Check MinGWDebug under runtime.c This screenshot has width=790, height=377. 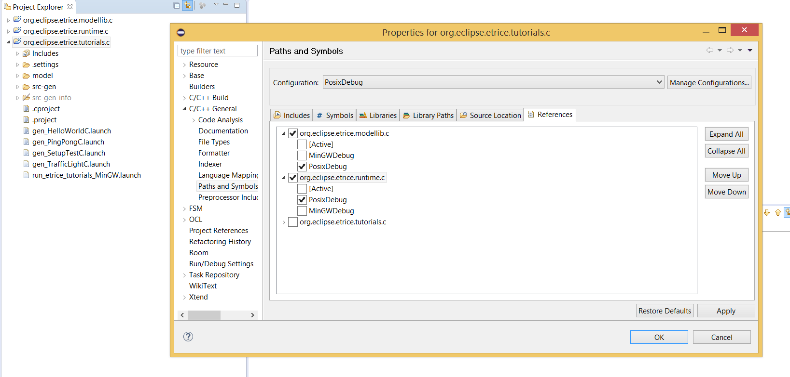302,211
